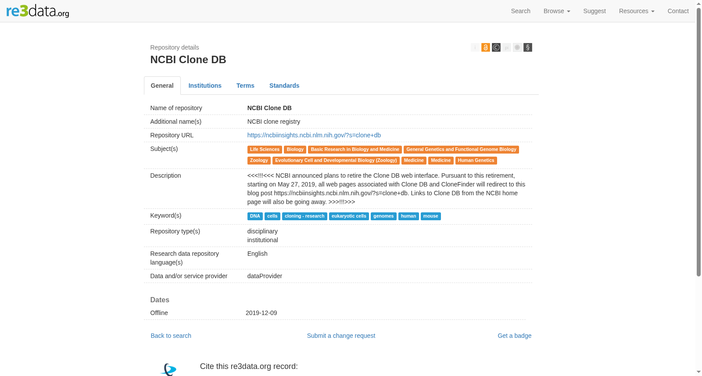Click Basic Research in Biology and Medicine tag

(355, 150)
